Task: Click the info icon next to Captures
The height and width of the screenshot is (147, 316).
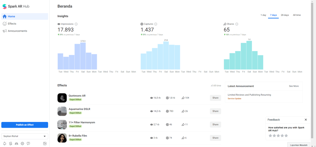Action: (x=156, y=24)
